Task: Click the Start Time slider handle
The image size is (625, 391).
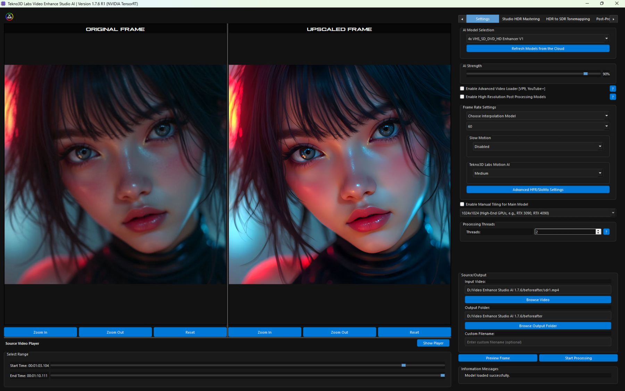Action: [403, 365]
